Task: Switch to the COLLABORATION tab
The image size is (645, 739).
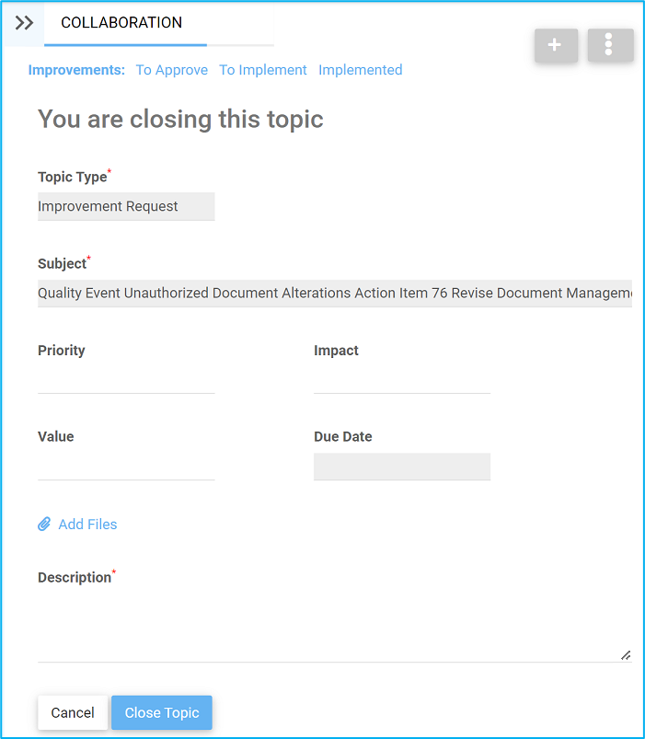Action: [x=121, y=23]
